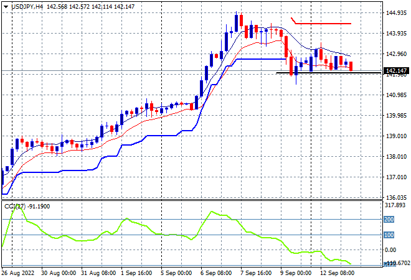Click the 144.935 price axis label
Viewport: 411px width, 280px height.
point(396,13)
